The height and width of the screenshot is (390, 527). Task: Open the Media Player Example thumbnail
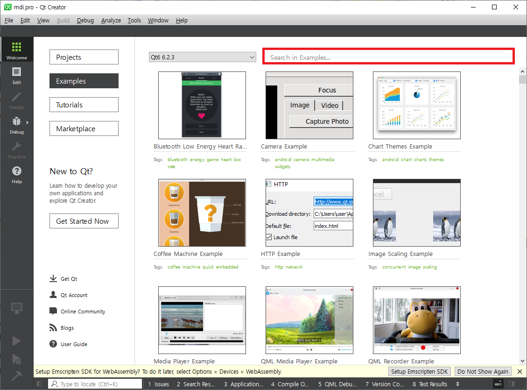(202, 320)
